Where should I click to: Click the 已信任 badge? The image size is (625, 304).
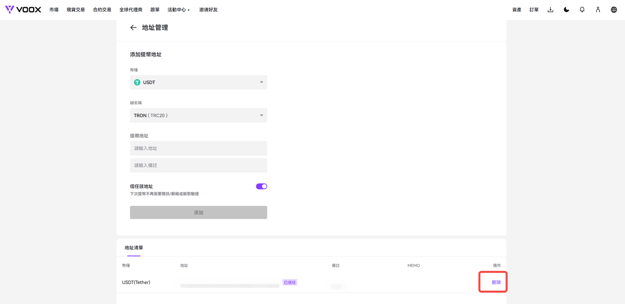tap(290, 283)
